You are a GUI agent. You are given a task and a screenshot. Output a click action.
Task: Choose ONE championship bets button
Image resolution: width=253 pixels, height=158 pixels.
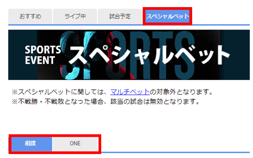pos(75,143)
